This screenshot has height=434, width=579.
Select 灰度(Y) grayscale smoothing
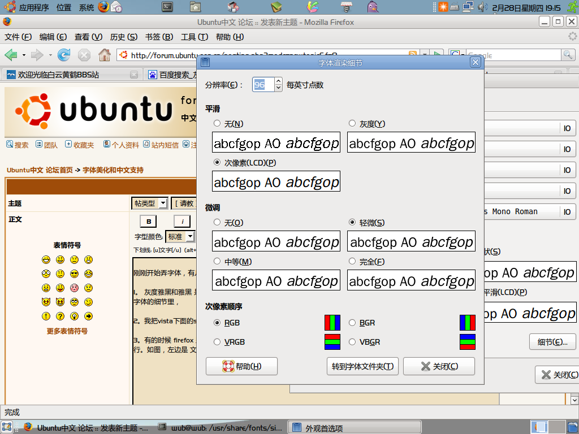pos(352,123)
